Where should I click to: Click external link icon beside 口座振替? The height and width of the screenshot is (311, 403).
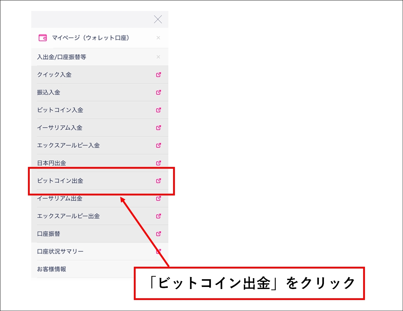pos(159,234)
